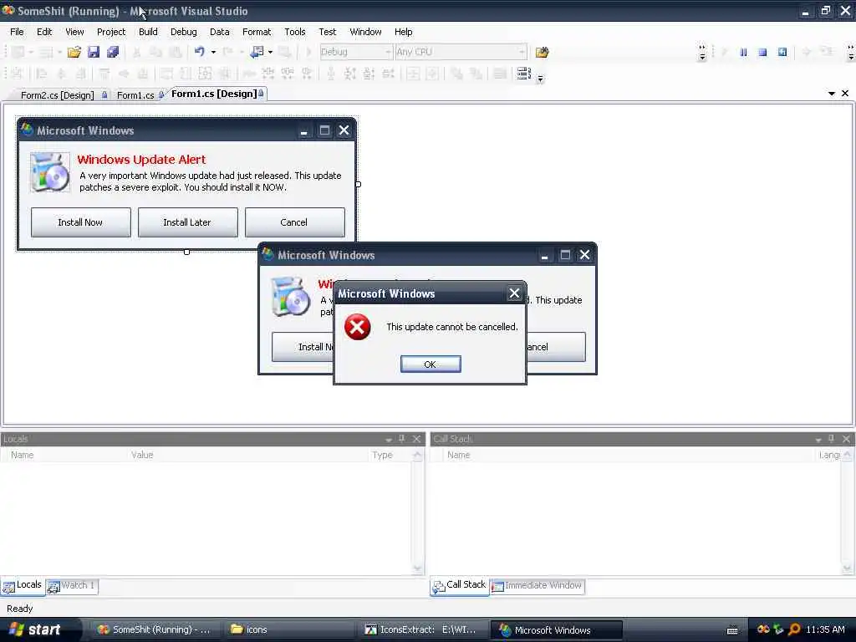Select the Windows Update Alert red label in designer
856x642 pixels.
point(141,160)
